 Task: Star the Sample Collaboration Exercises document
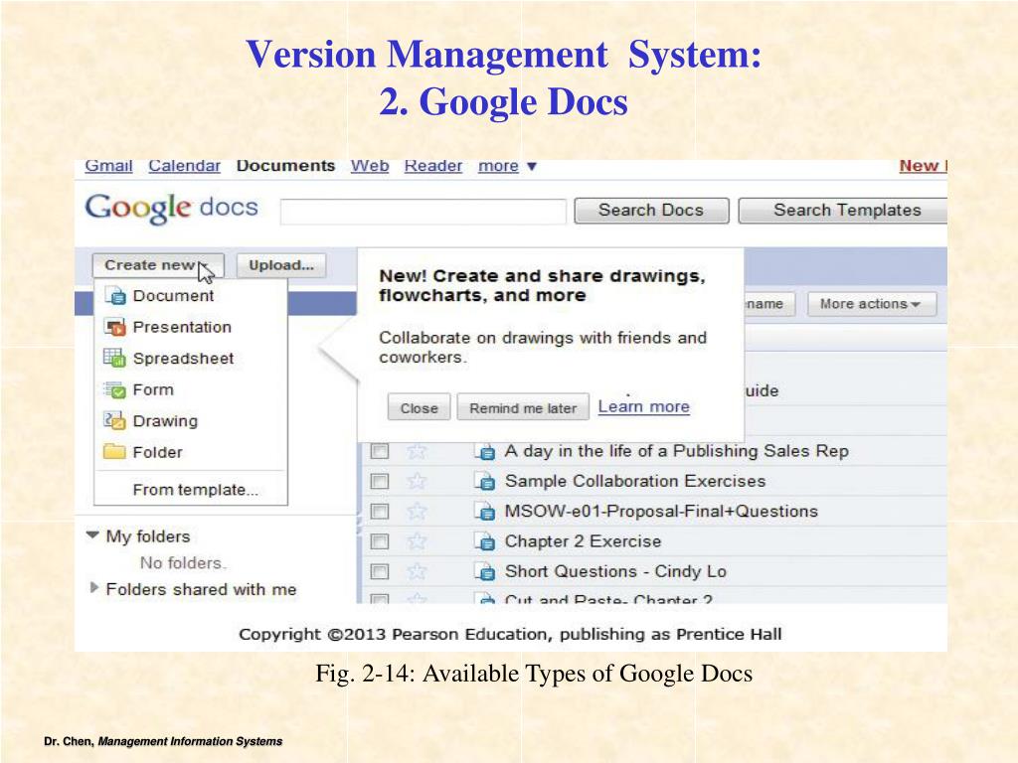pyautogui.click(x=417, y=481)
